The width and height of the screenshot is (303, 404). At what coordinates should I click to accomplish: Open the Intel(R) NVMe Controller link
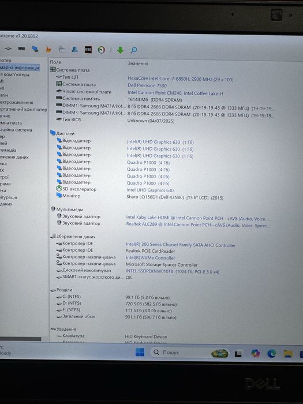[150, 257]
